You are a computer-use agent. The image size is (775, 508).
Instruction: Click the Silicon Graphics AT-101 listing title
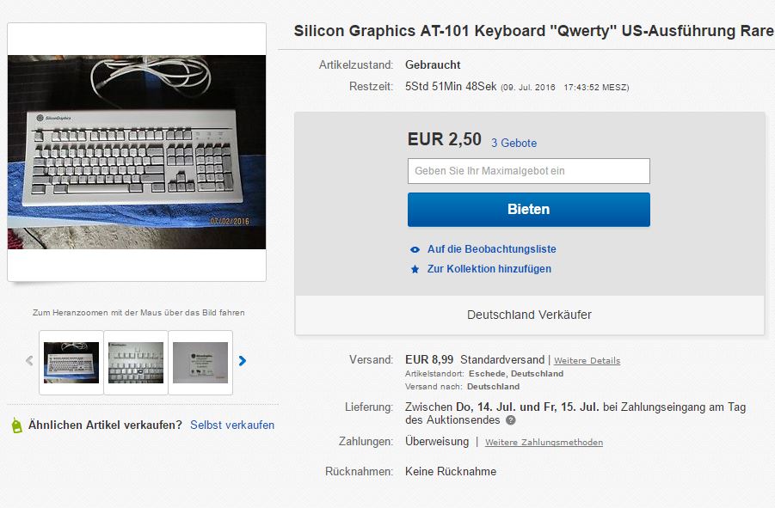tap(533, 32)
